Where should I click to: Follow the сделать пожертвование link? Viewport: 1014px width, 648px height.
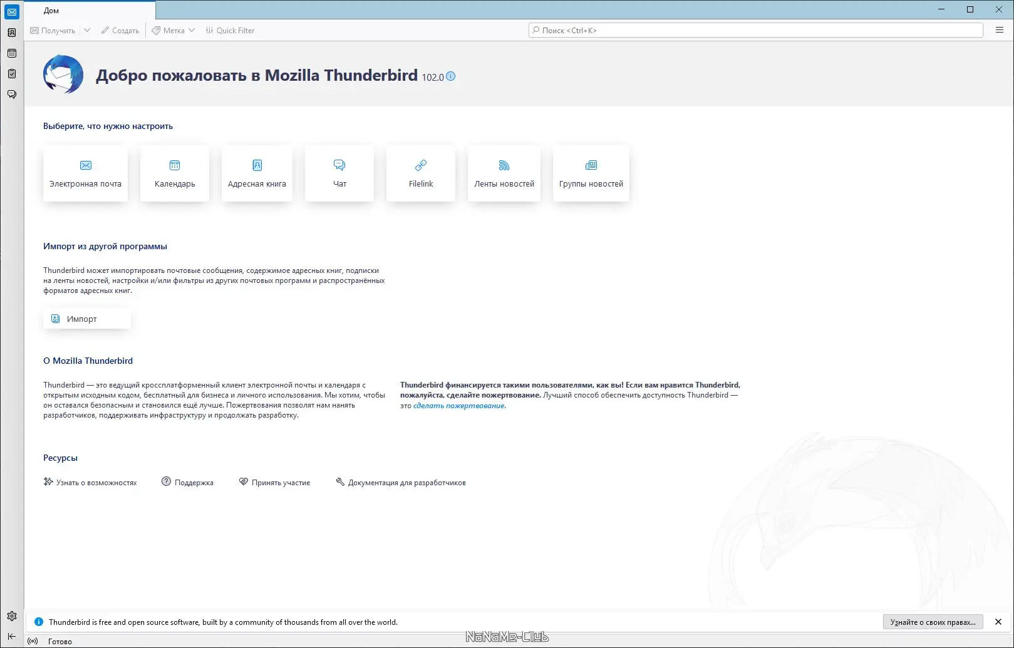coord(458,406)
